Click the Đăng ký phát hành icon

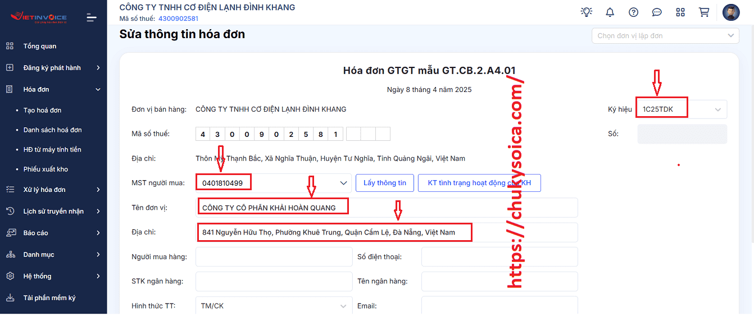[x=10, y=67]
